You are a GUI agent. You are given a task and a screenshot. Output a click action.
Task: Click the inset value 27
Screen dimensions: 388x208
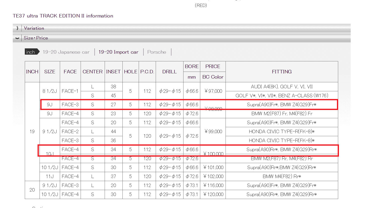113,104
